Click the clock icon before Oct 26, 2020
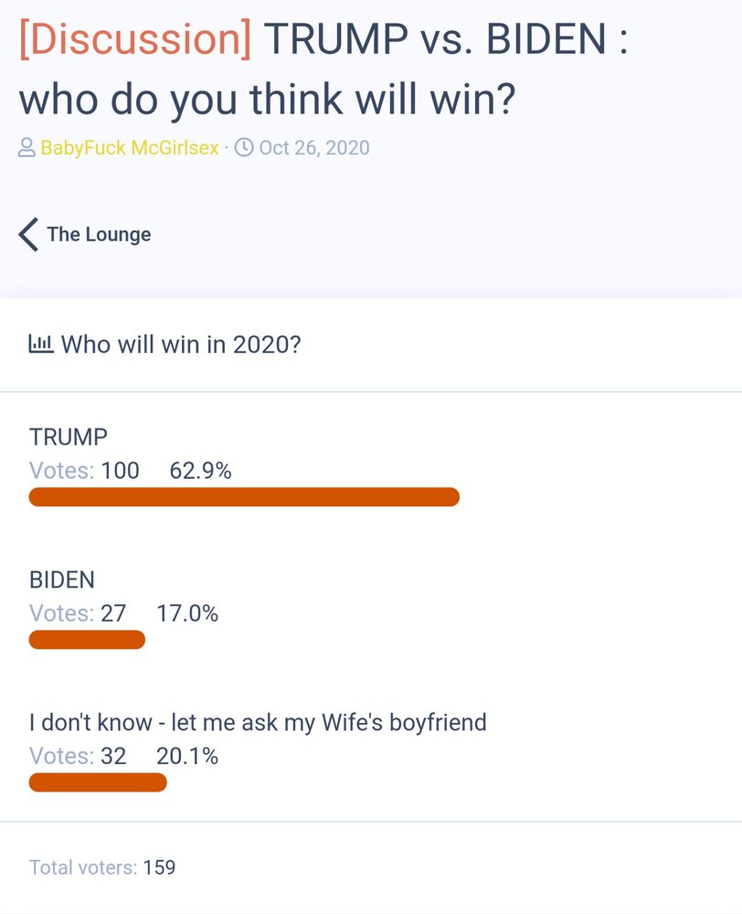The image size is (742, 914). point(244,147)
